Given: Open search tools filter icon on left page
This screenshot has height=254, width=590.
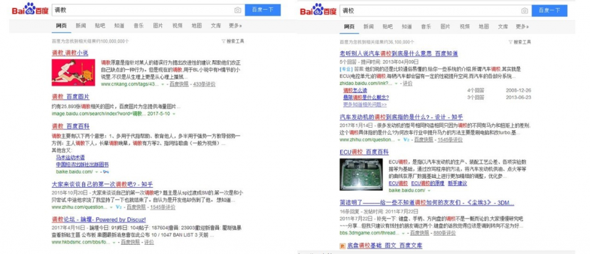Looking at the screenshot, I should click(x=224, y=41).
